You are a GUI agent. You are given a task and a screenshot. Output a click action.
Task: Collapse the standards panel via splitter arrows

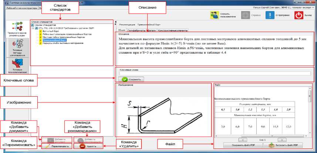115,23
